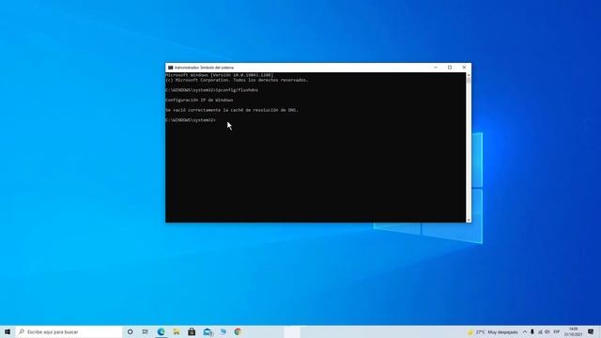Close the Command Prompt window
This screenshot has width=601, height=338.
[x=464, y=68]
